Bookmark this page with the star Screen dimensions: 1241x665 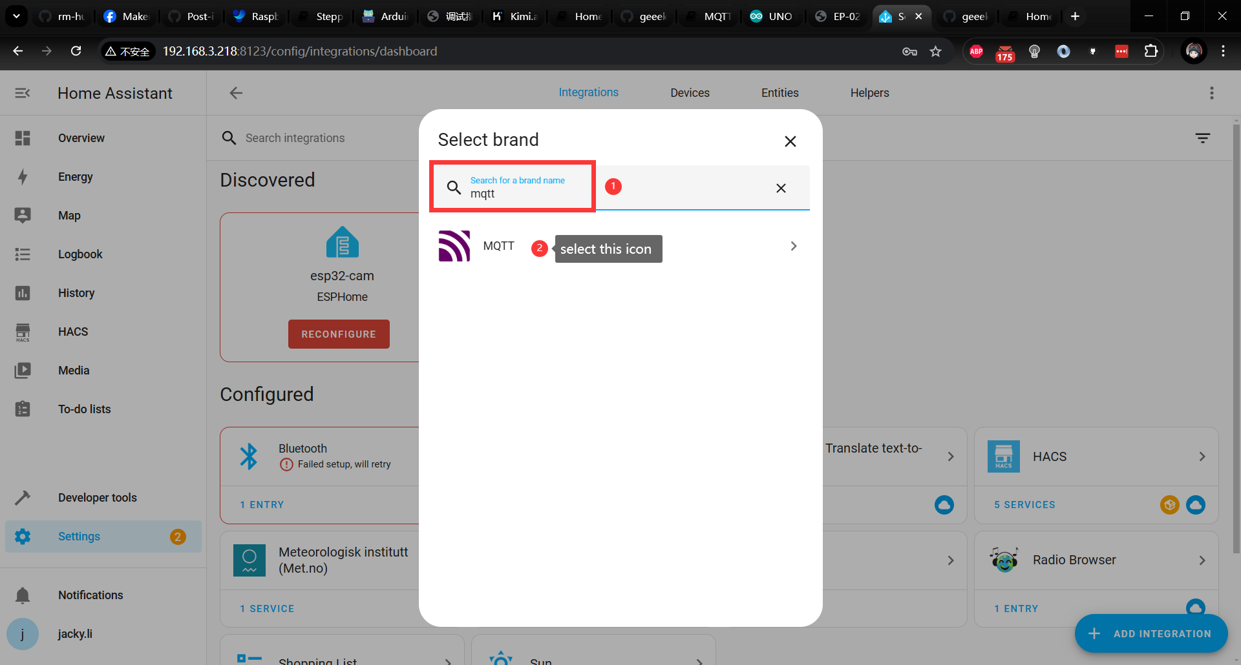coord(935,51)
